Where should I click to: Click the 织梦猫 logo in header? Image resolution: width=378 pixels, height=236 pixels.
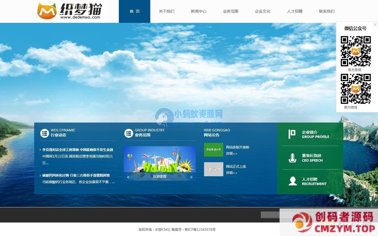[x=69, y=11]
